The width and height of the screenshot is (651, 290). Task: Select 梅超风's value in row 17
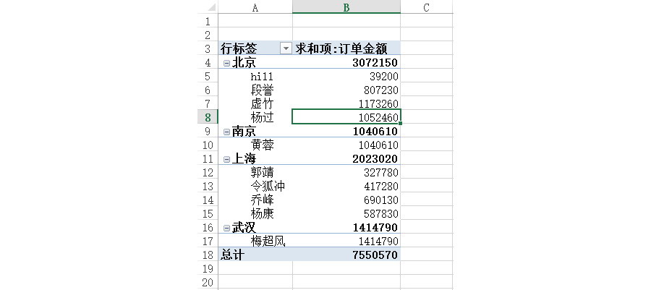[x=346, y=241]
